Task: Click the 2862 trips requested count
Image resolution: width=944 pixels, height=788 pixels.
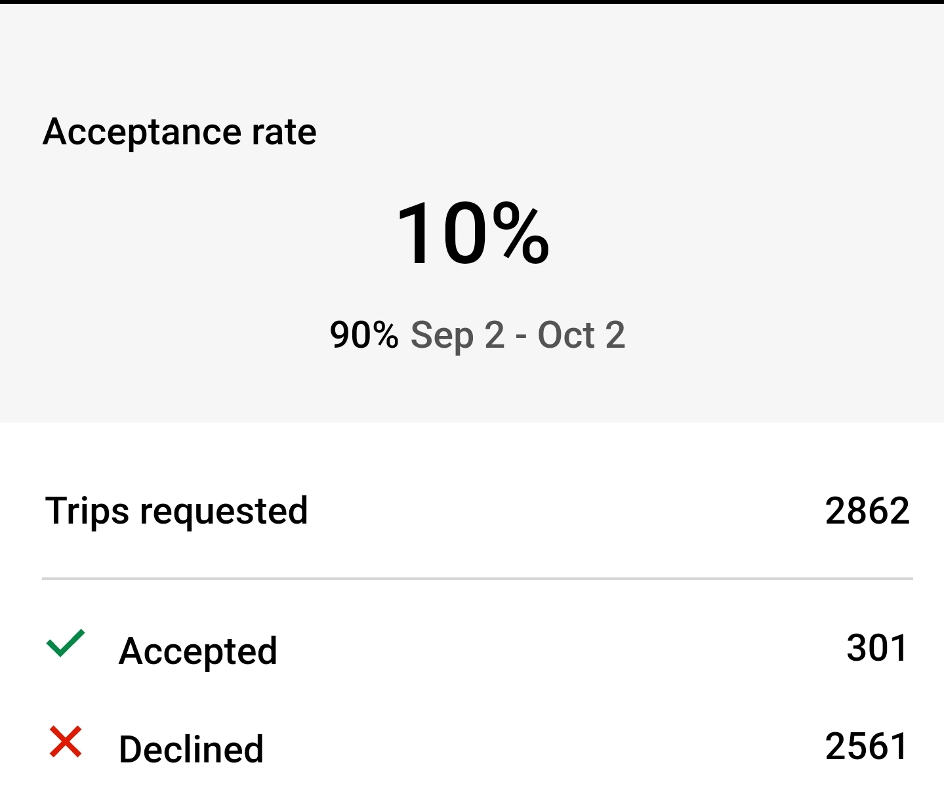Action: coord(867,511)
